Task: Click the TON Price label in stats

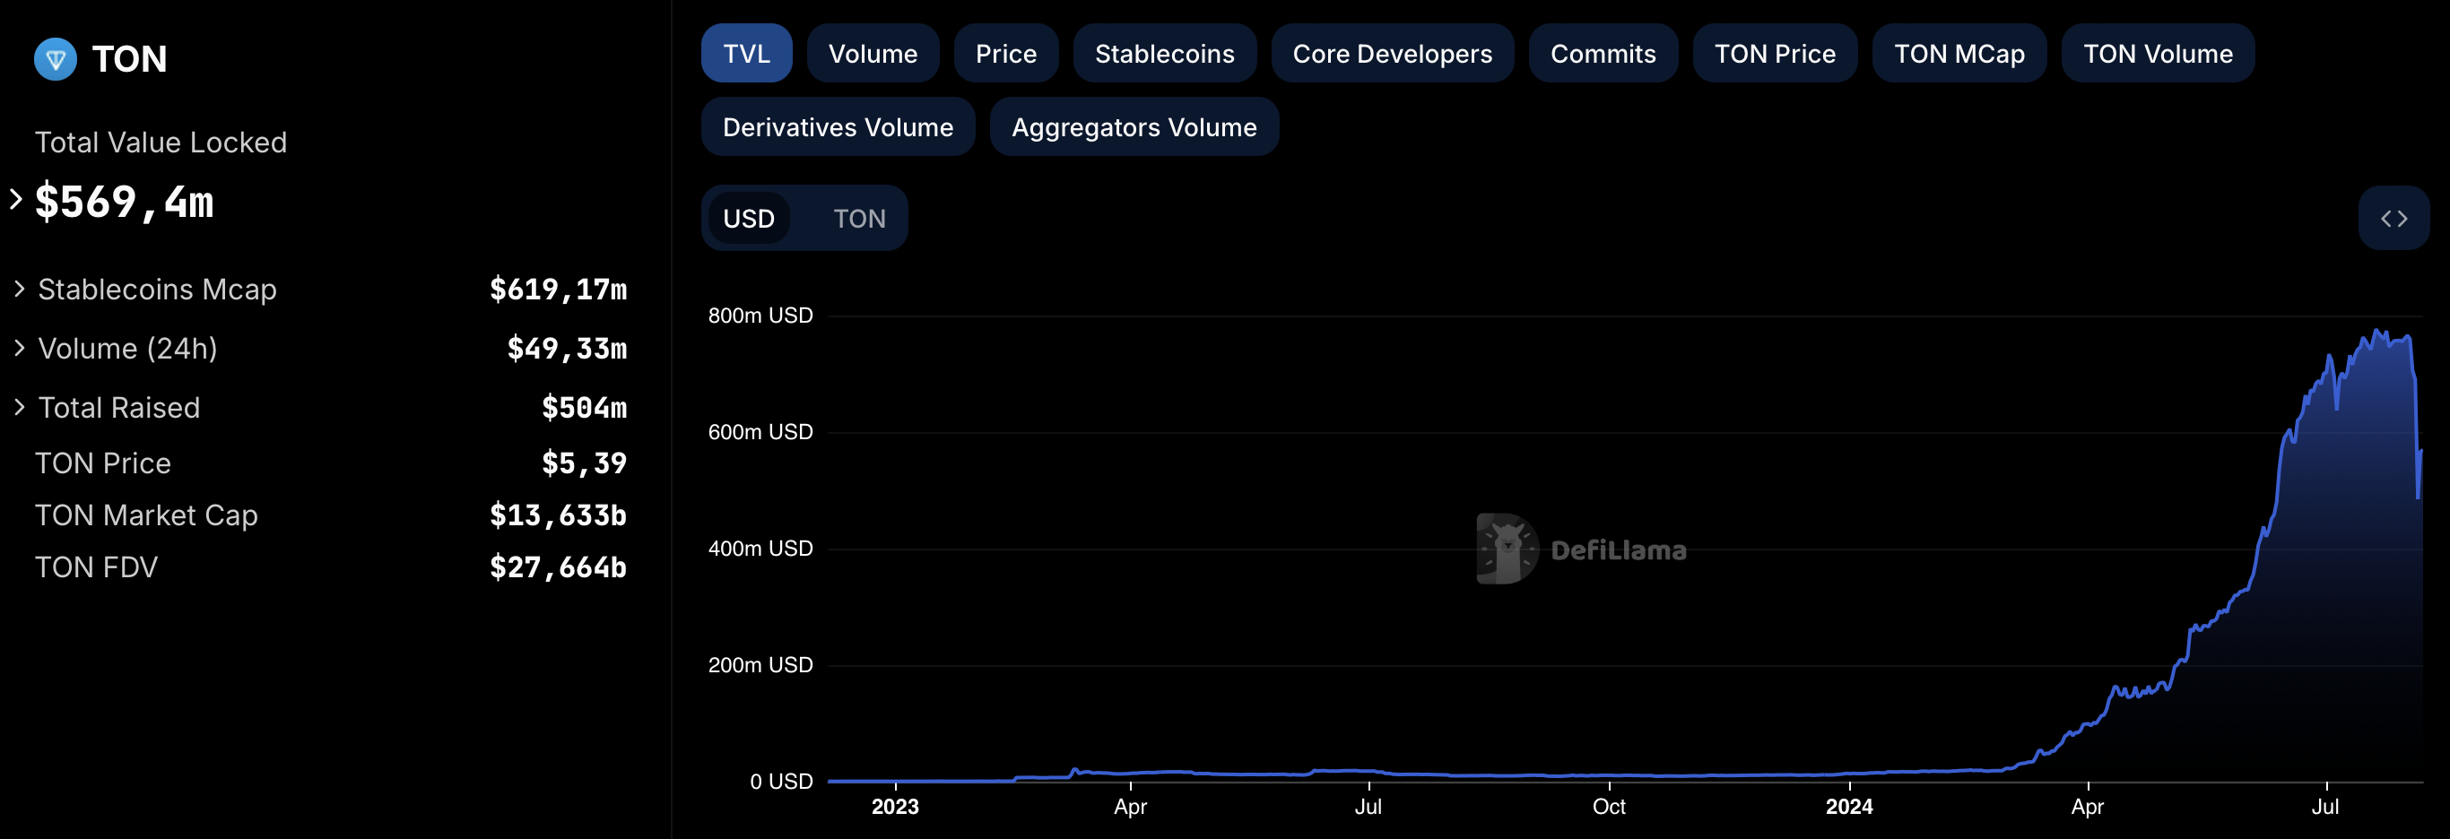Action: pos(103,463)
